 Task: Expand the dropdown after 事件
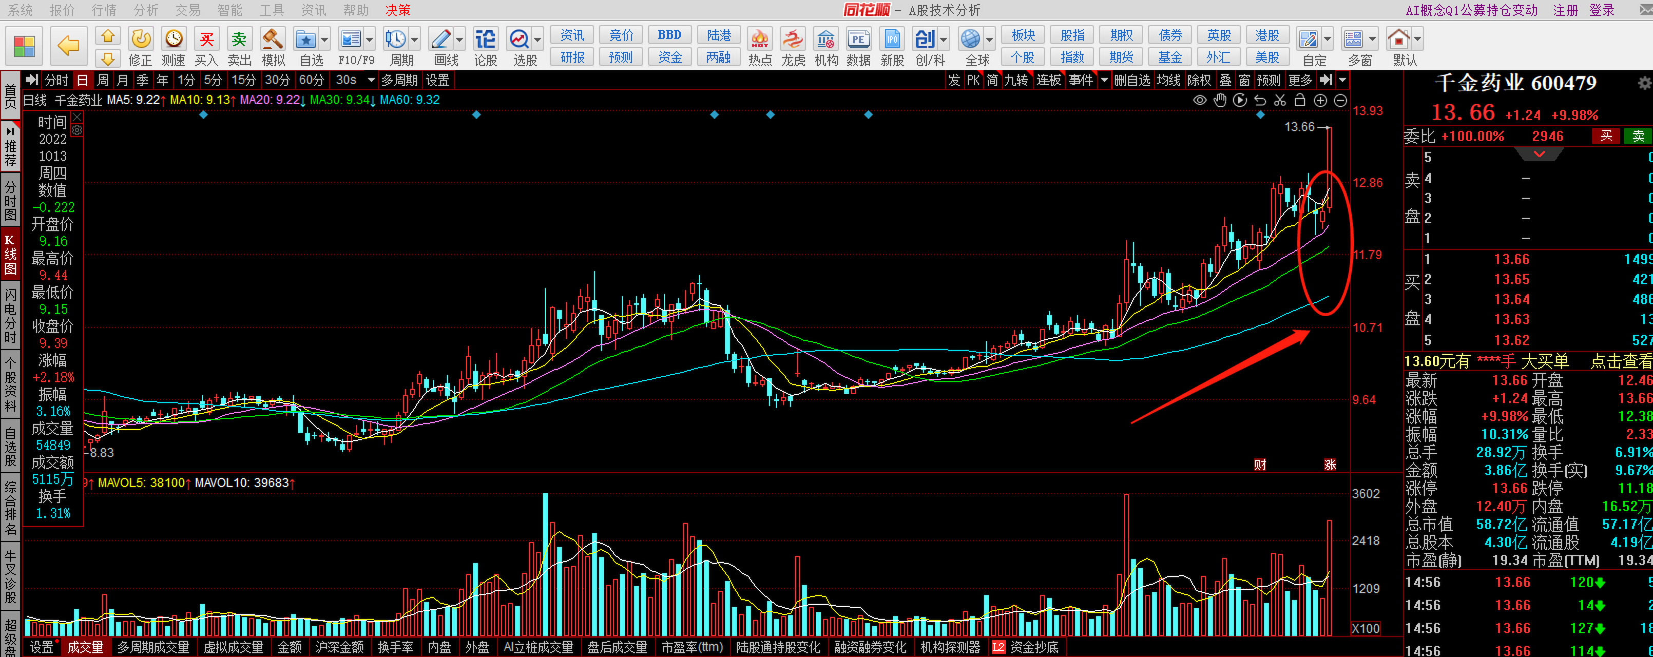pos(1104,80)
